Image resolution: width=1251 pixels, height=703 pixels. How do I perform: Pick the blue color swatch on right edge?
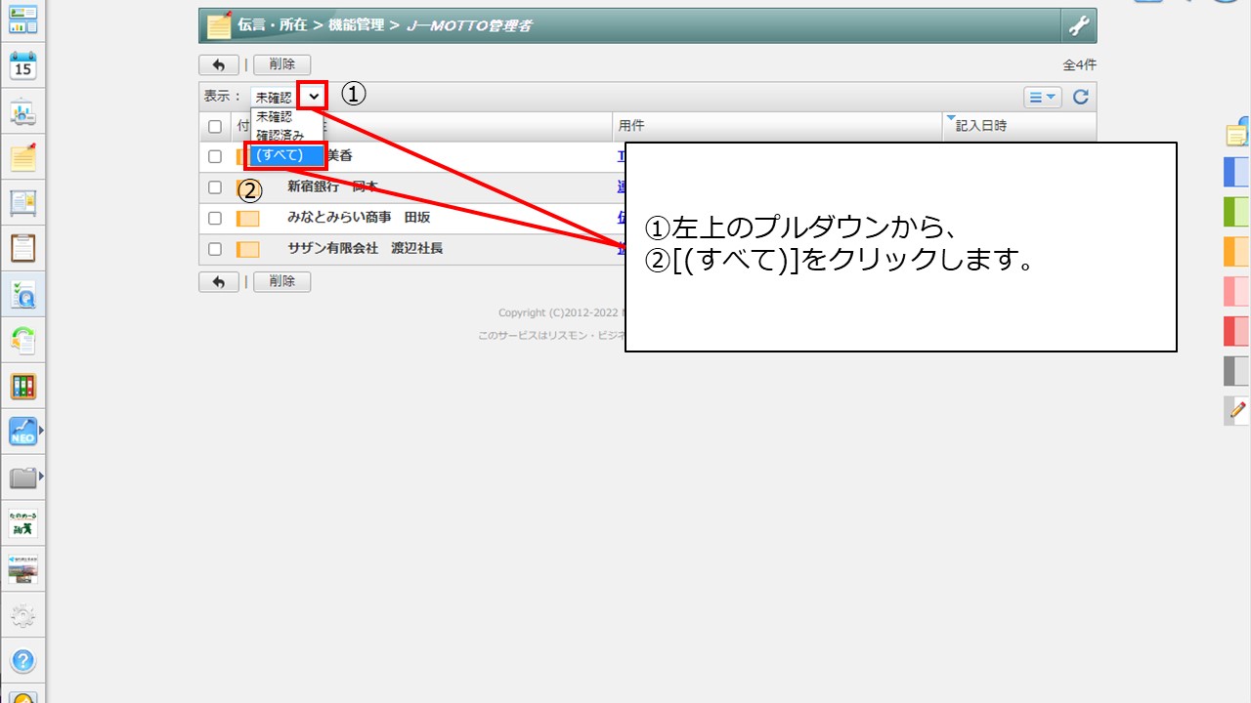tap(1237, 172)
